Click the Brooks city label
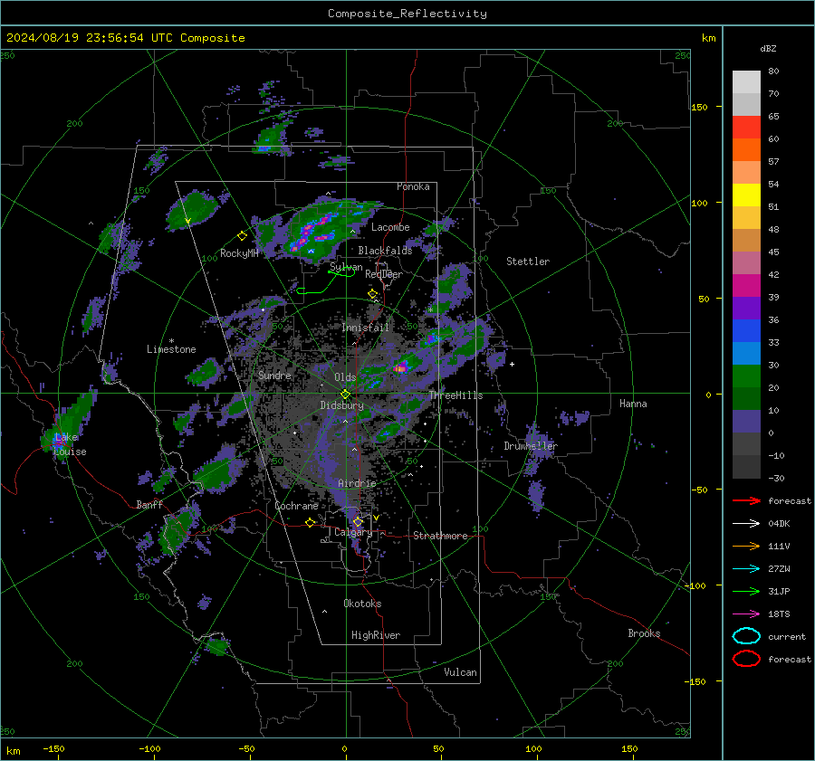This screenshot has height=761, width=815. (x=644, y=633)
